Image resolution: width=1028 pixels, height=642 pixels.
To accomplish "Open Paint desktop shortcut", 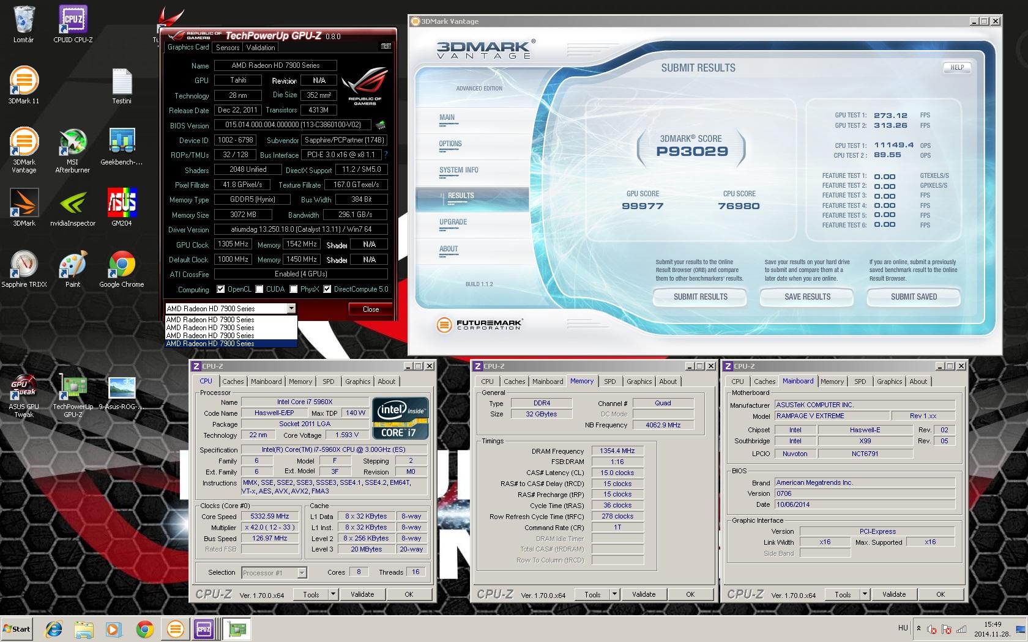I will (x=73, y=269).
